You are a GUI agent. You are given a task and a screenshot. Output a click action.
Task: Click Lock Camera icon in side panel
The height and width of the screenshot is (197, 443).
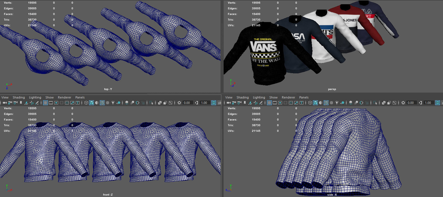click(234, 103)
